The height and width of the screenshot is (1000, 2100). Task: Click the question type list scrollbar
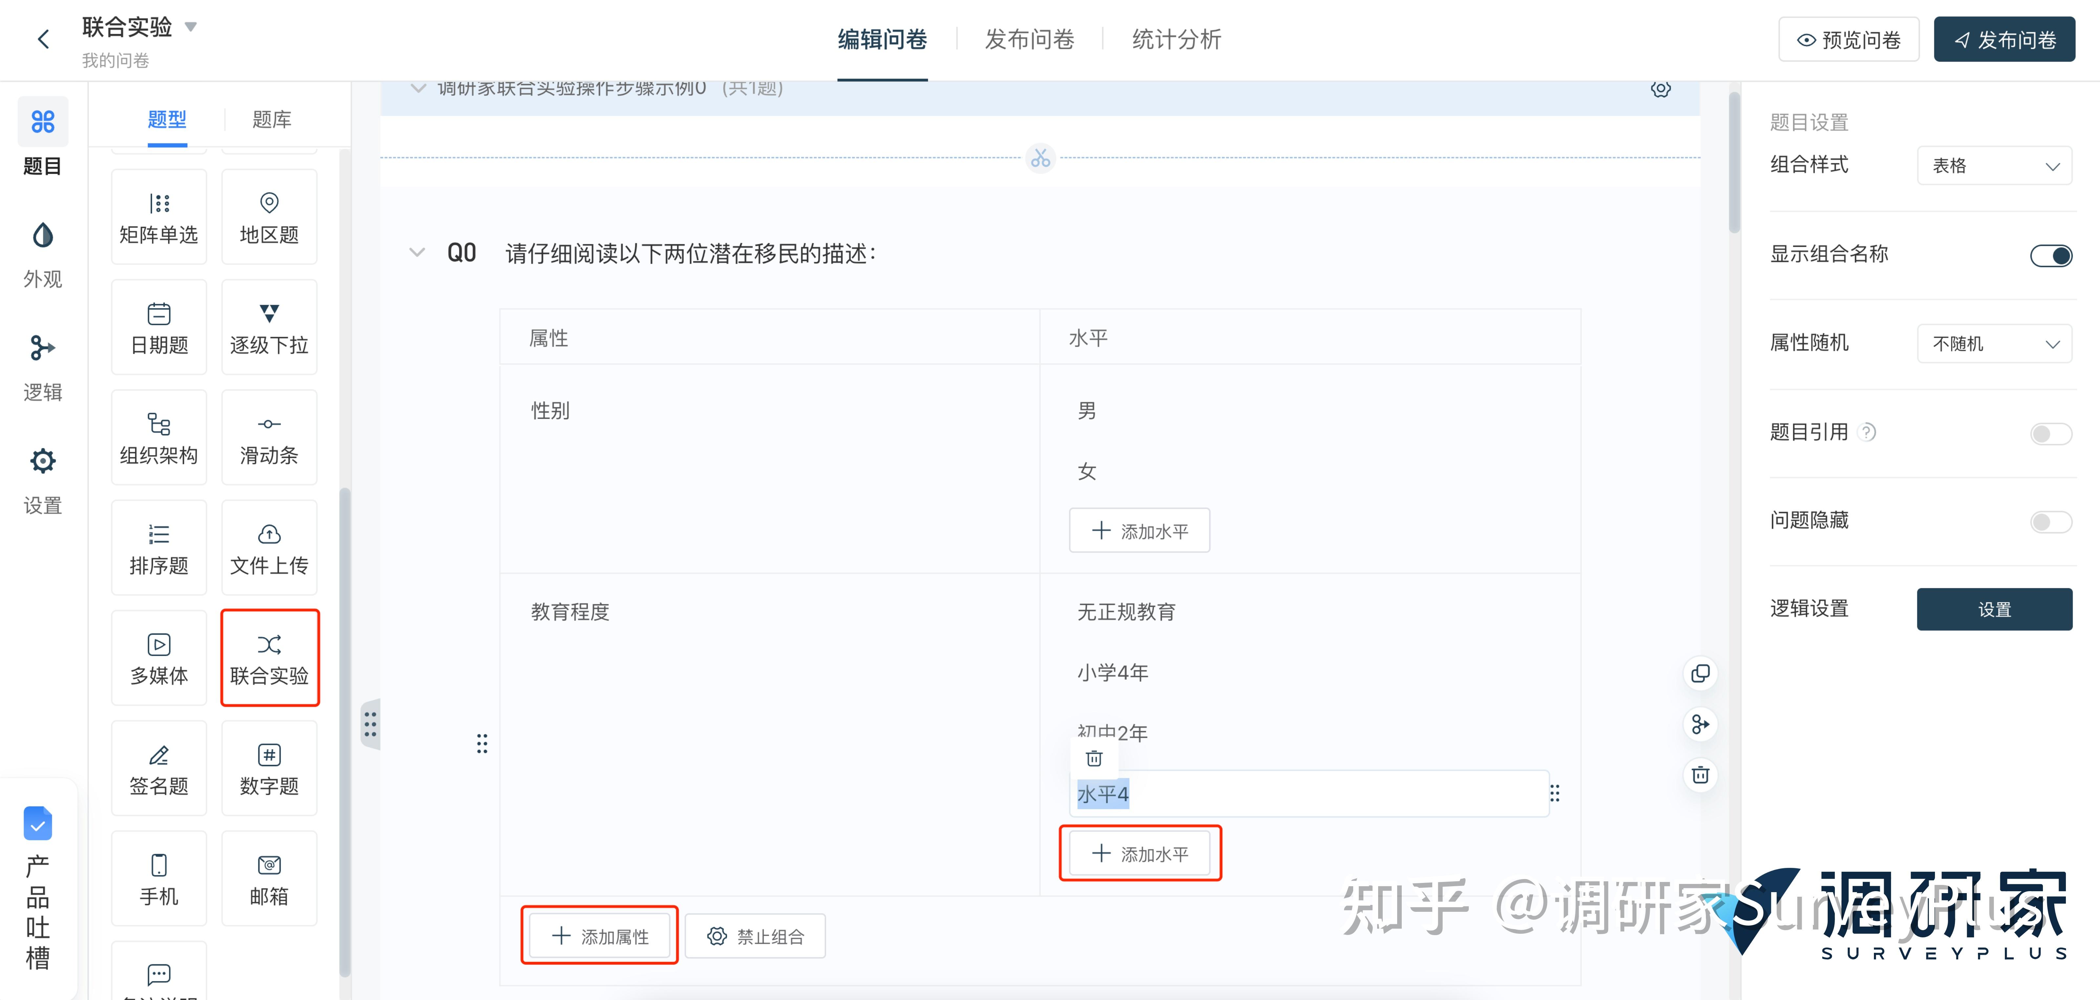point(345,733)
